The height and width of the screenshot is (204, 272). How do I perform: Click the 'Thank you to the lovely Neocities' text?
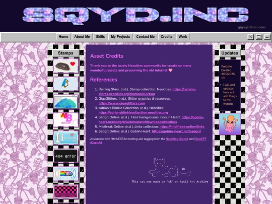[x=141, y=68]
